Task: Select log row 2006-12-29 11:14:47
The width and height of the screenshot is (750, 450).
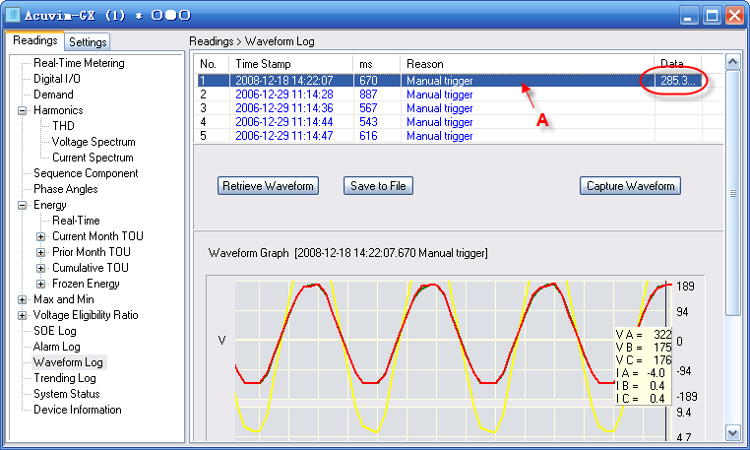Action: [x=450, y=136]
